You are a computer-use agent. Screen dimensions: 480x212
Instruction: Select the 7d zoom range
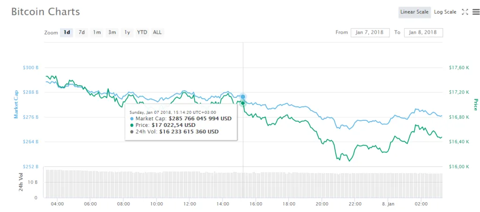coord(82,32)
